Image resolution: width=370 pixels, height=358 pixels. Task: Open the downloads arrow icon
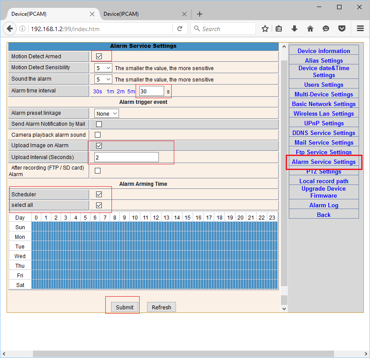pos(295,29)
